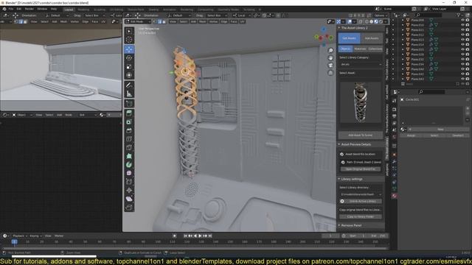Disable Plane.012 in renders camera icon
The image size is (472, 265).
click(468, 35)
